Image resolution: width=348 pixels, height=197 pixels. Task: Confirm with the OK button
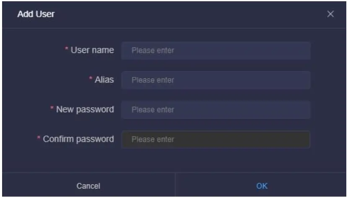[262, 185]
